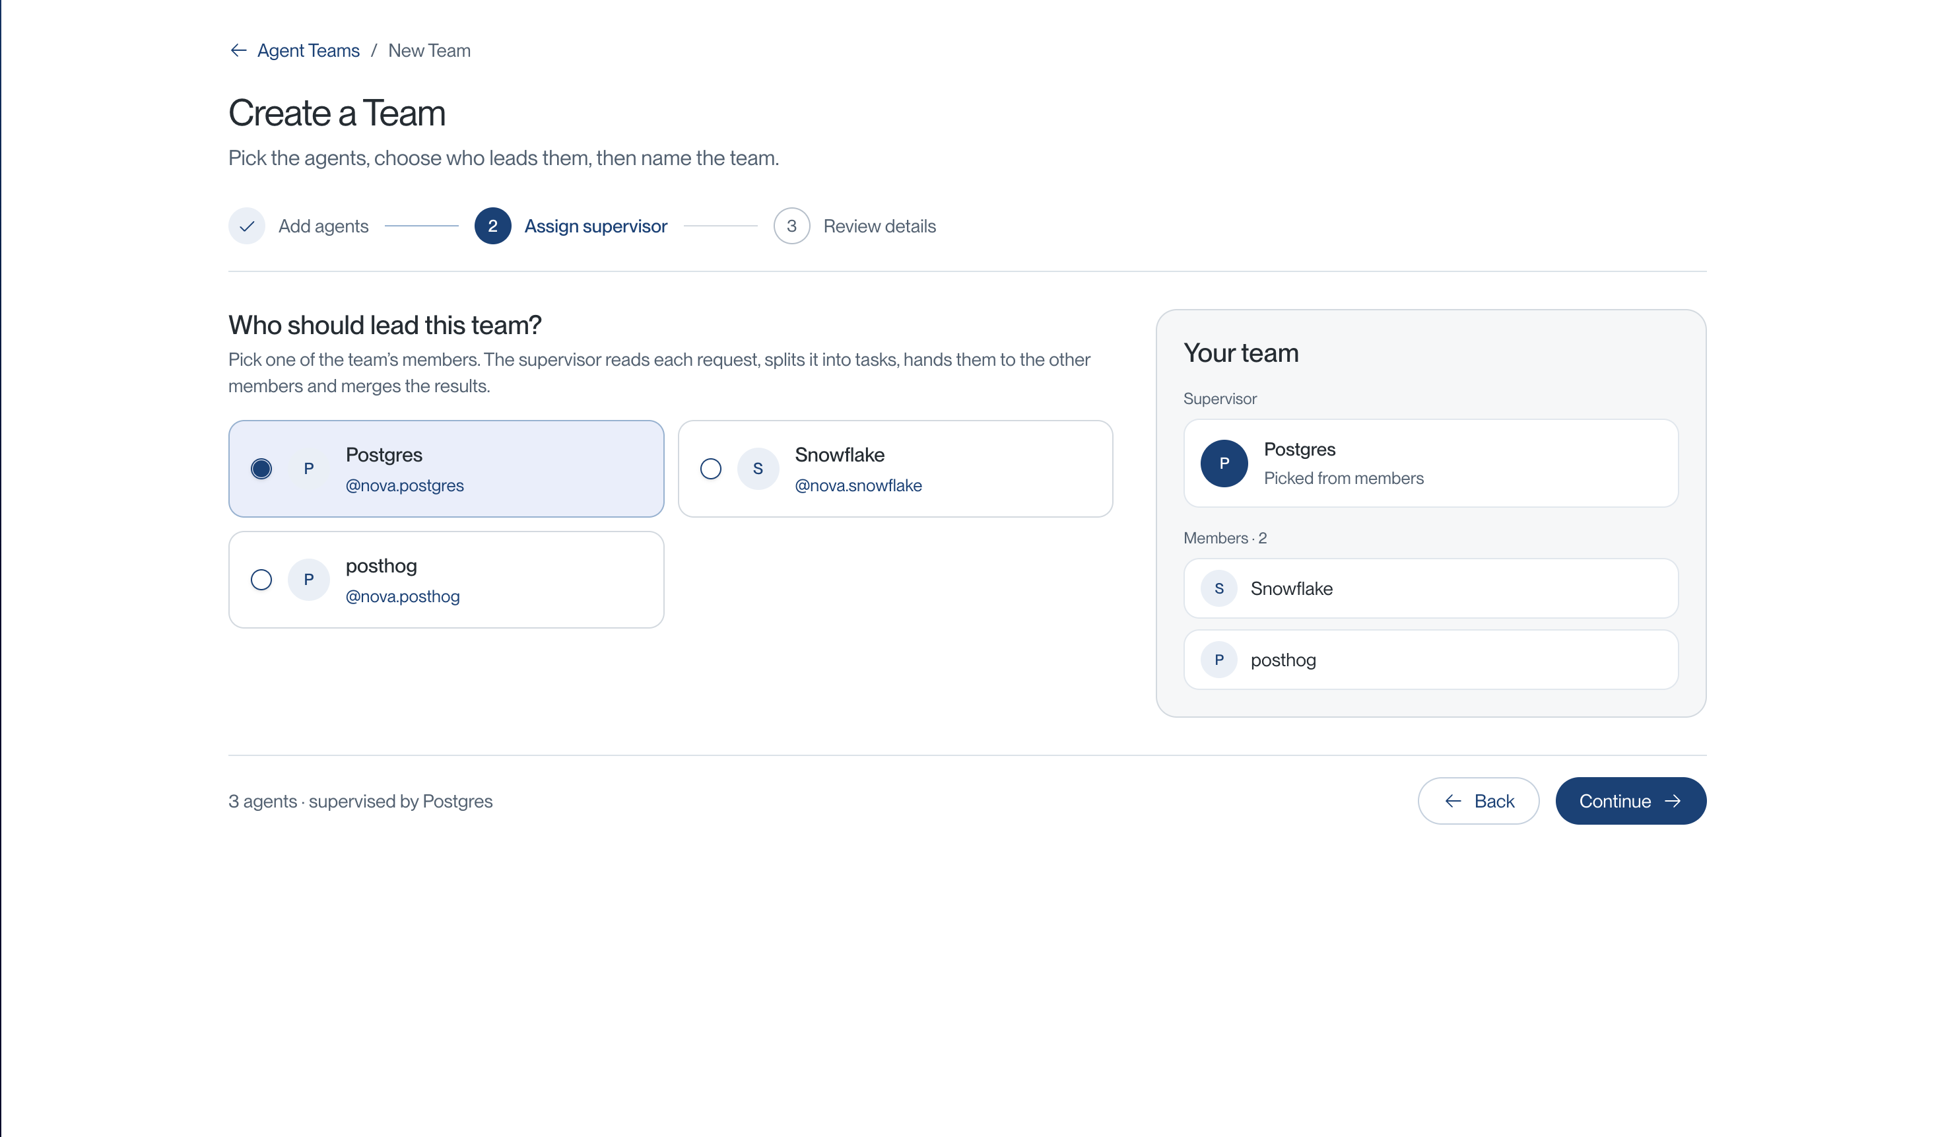Select the posthog radio button
The height and width of the screenshot is (1137, 1934).
(x=261, y=580)
